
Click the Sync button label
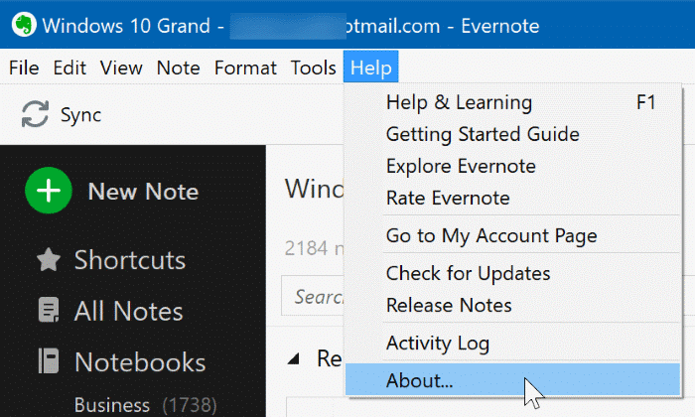point(80,115)
